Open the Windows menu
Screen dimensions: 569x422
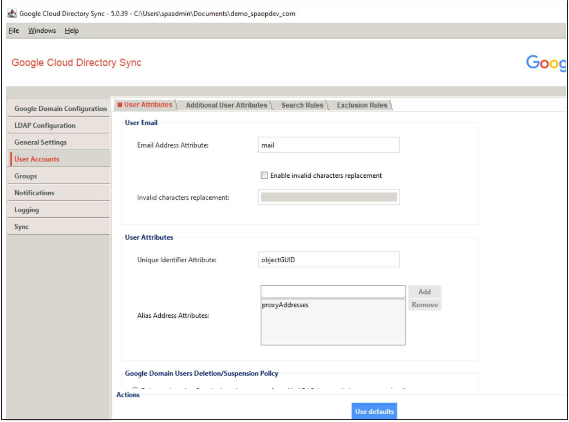pos(42,31)
